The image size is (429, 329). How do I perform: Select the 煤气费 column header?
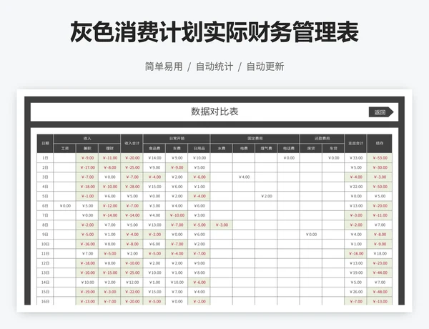point(266,148)
